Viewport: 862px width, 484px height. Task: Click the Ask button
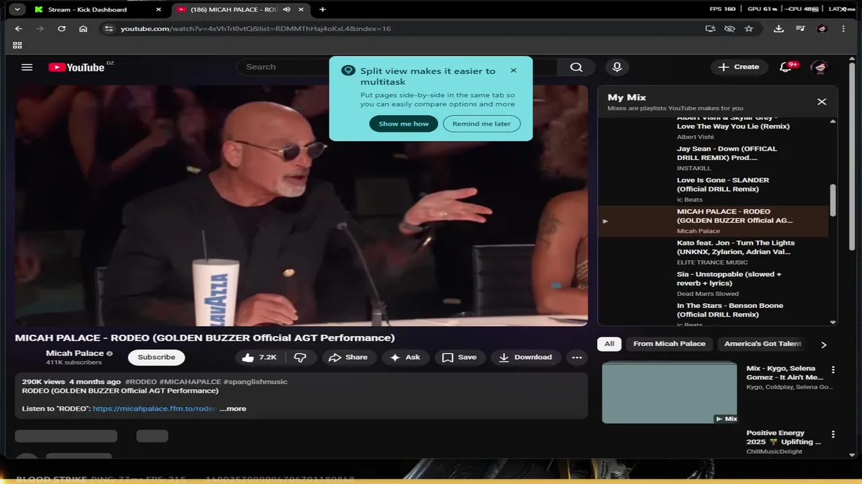tap(405, 358)
